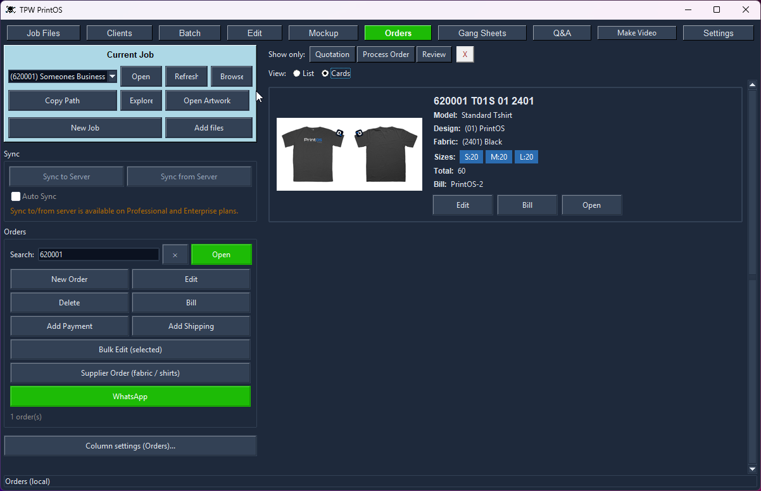
Task: Click the bill value PrintOS-2
Action: 467,184
